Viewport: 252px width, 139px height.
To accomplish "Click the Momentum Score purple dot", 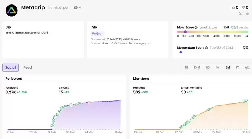I will click(x=181, y=52).
